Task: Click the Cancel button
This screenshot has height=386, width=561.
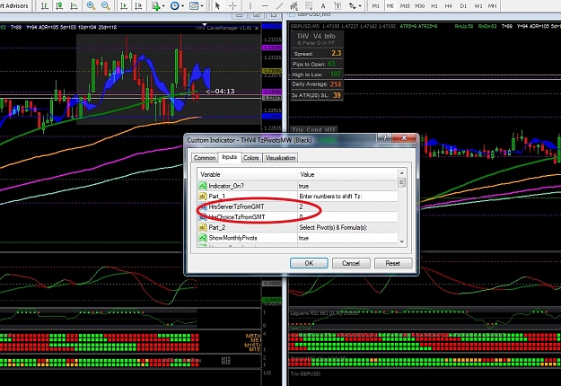Action: pyautogui.click(x=351, y=263)
